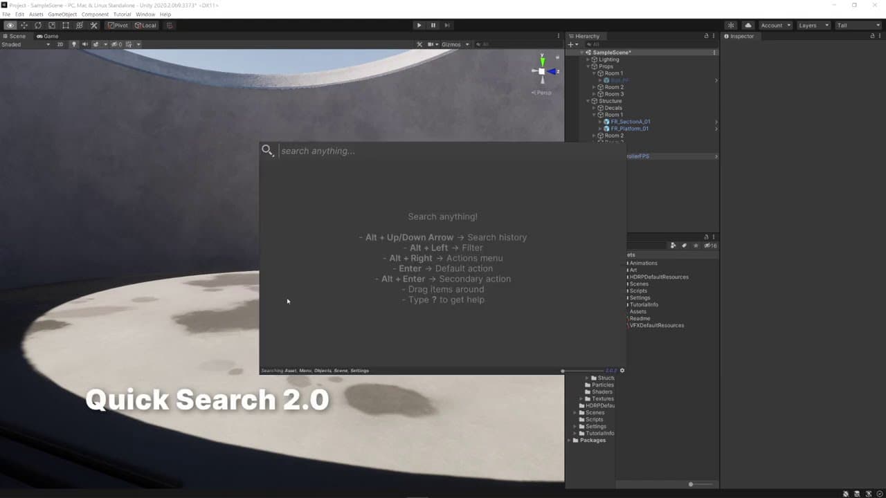Toggle Pivot handle position
886x498 pixels.
pyautogui.click(x=118, y=26)
